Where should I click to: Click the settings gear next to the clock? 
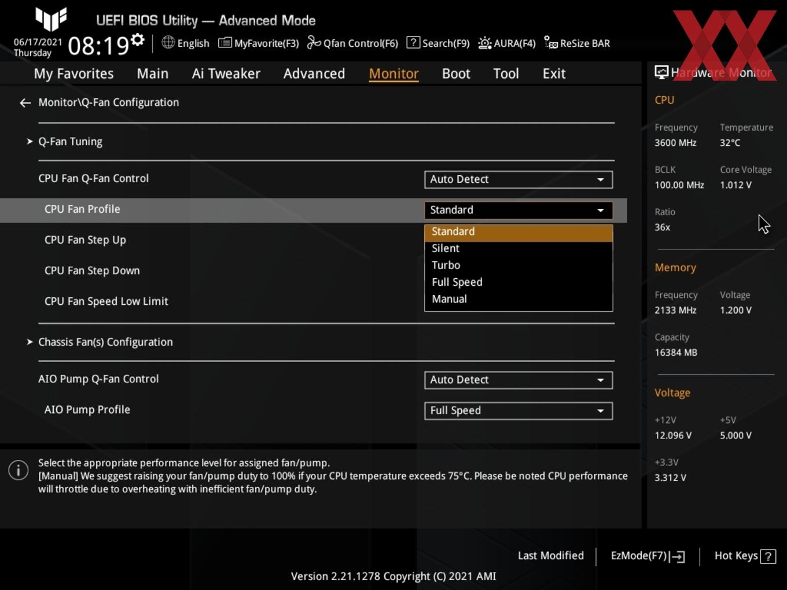pyautogui.click(x=137, y=39)
